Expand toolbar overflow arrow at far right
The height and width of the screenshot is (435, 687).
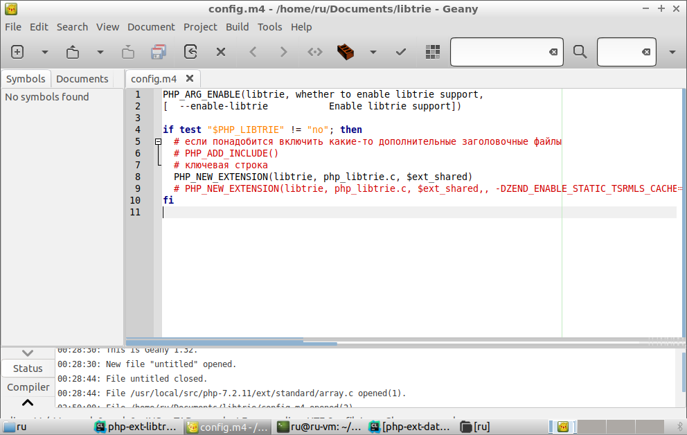672,52
